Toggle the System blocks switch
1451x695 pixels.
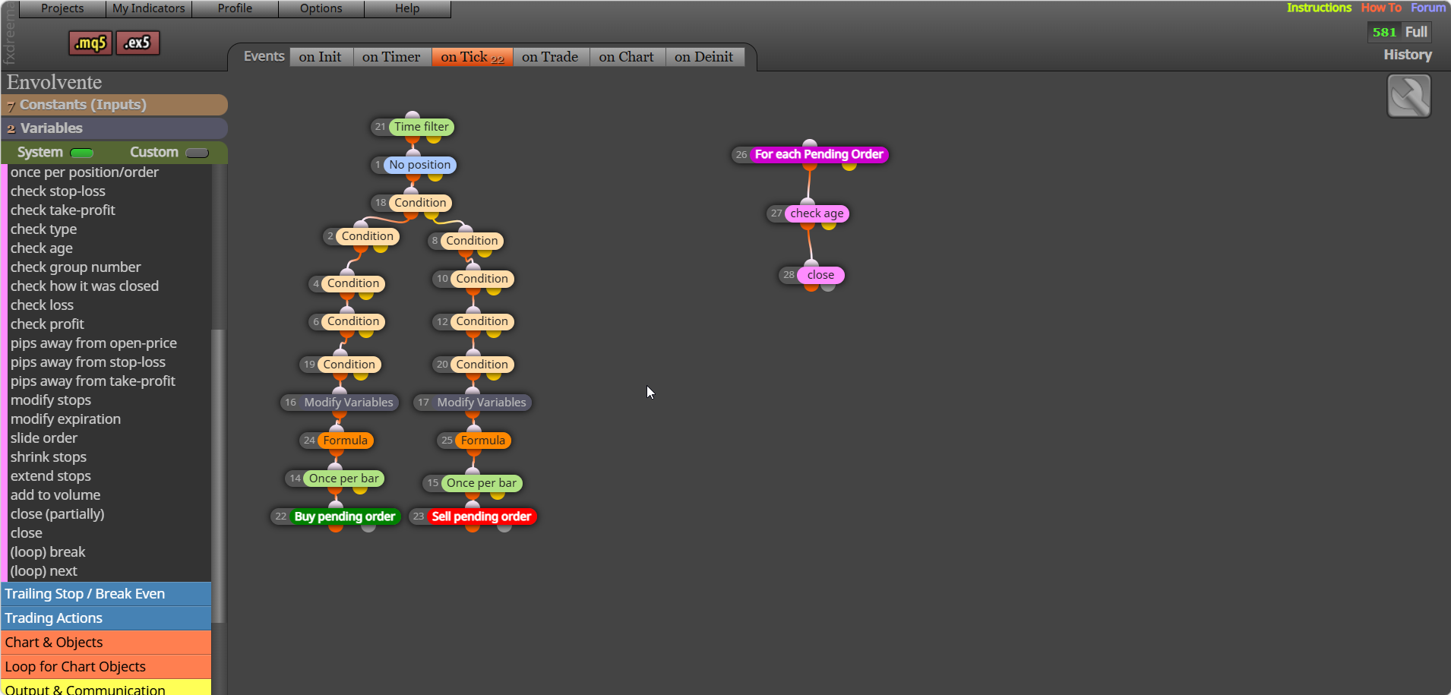[x=82, y=153]
